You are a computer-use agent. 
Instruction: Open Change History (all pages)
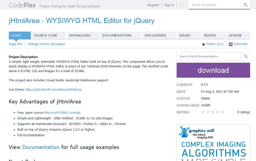pos(46,44)
